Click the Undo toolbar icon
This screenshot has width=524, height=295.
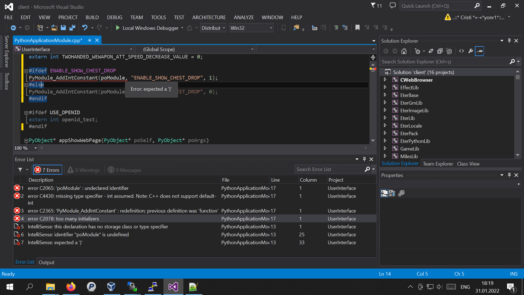tap(85, 28)
